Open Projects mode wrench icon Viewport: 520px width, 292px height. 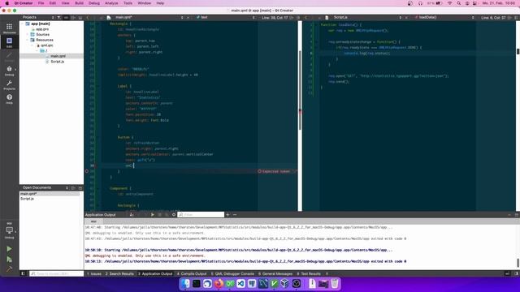(x=9, y=84)
